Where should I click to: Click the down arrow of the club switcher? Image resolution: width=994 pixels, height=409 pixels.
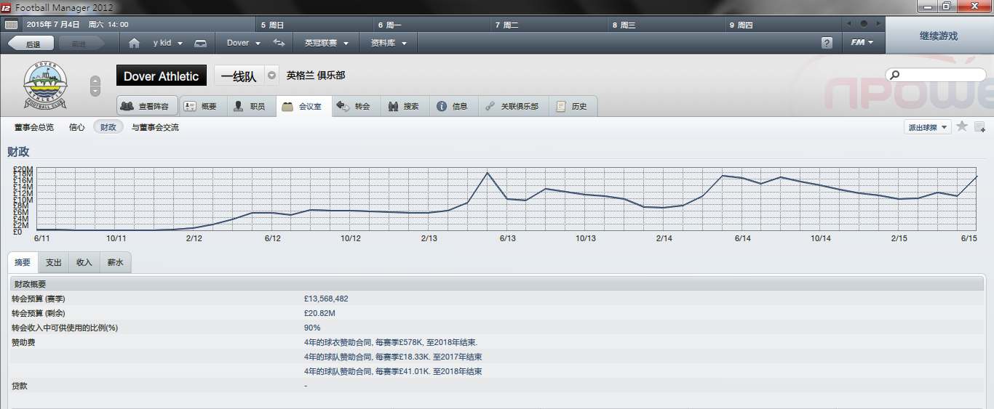coord(95,91)
